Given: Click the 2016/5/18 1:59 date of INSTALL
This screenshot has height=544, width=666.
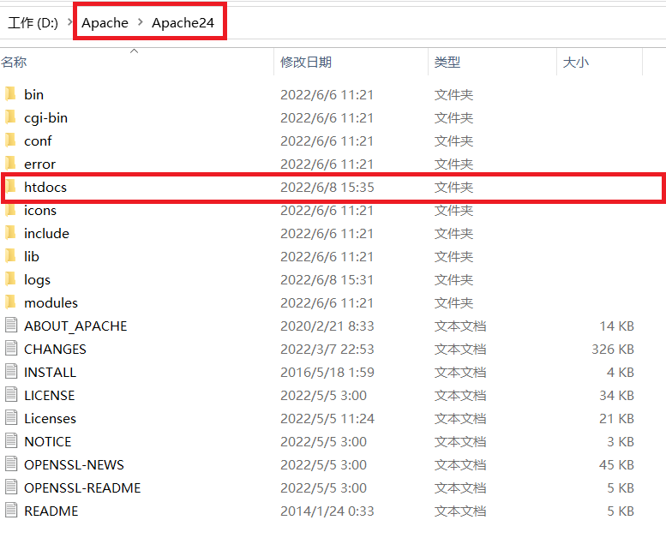Looking at the screenshot, I should point(327,372).
